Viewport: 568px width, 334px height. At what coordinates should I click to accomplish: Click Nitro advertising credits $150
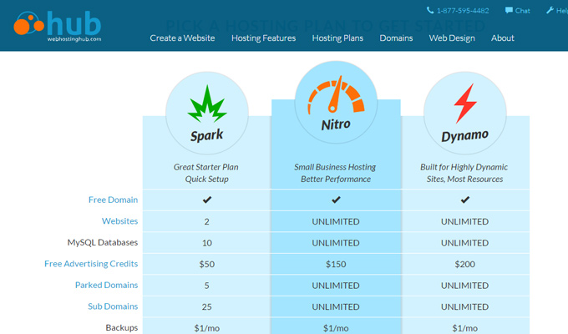[336, 264]
